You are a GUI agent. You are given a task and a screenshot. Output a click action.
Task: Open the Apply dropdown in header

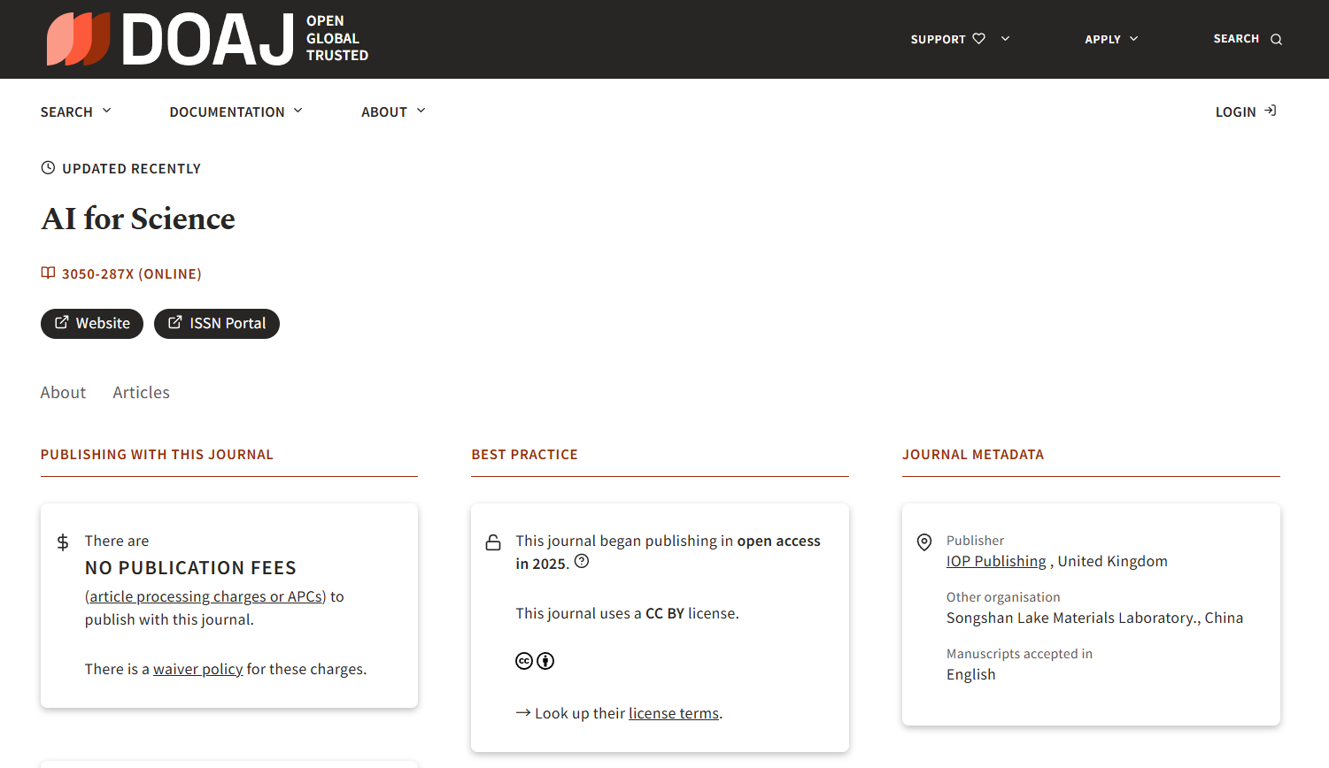pyautogui.click(x=1111, y=39)
